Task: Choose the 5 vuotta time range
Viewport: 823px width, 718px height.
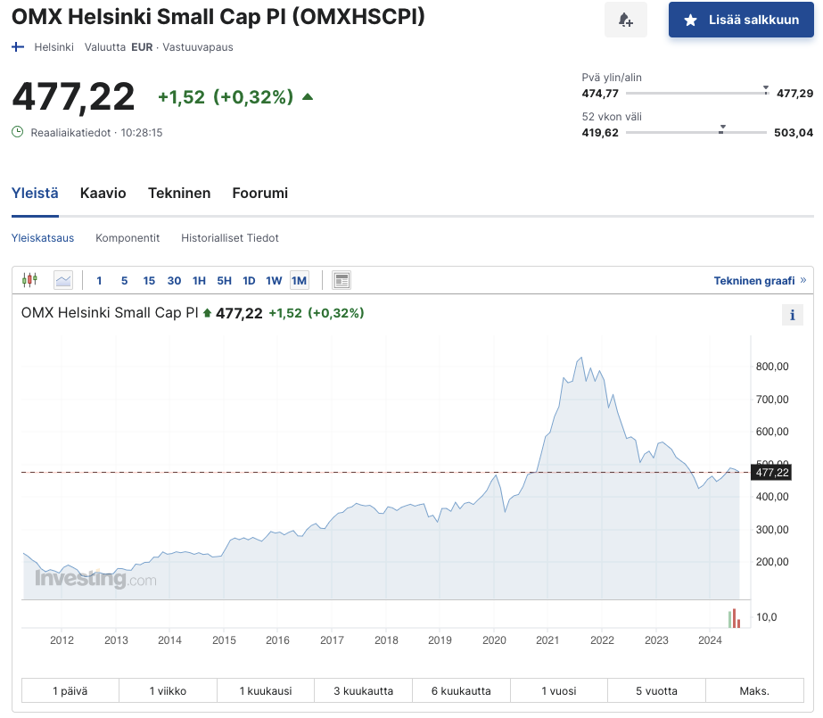Action: [x=656, y=690]
